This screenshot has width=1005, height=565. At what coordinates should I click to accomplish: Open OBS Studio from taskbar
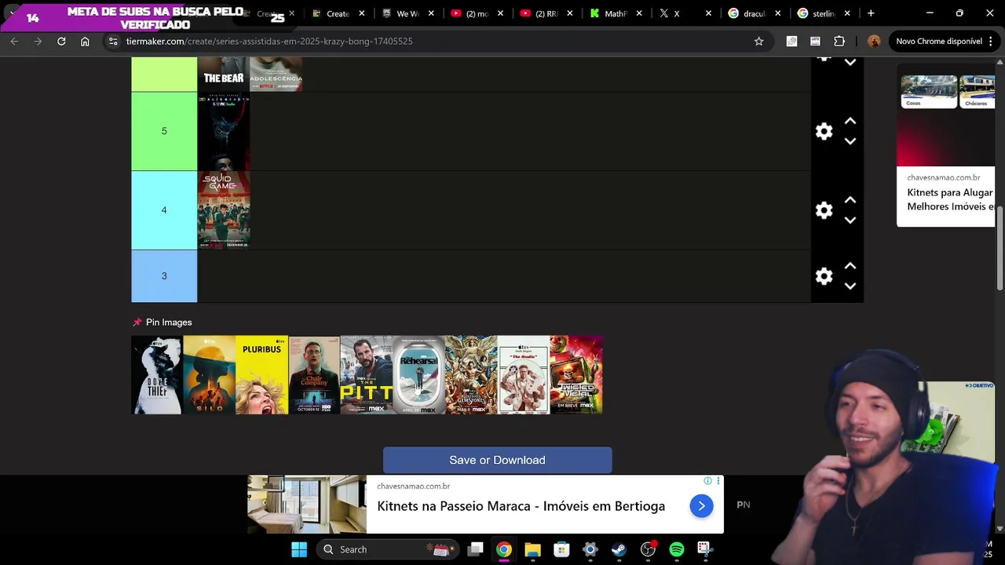tap(648, 549)
